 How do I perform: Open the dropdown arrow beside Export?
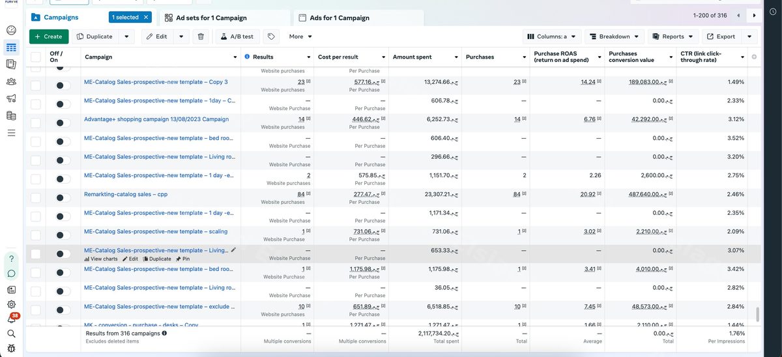pyautogui.click(x=749, y=36)
